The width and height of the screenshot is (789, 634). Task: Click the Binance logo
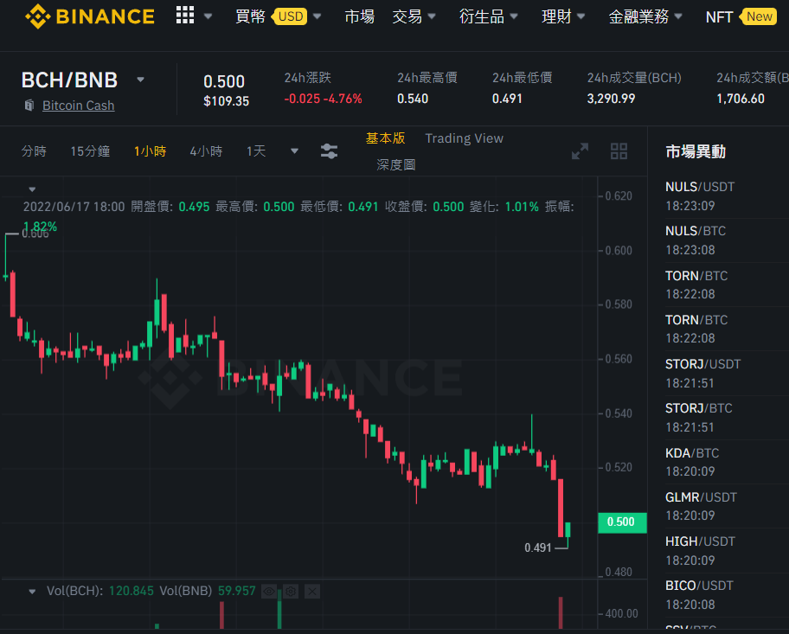tap(90, 16)
